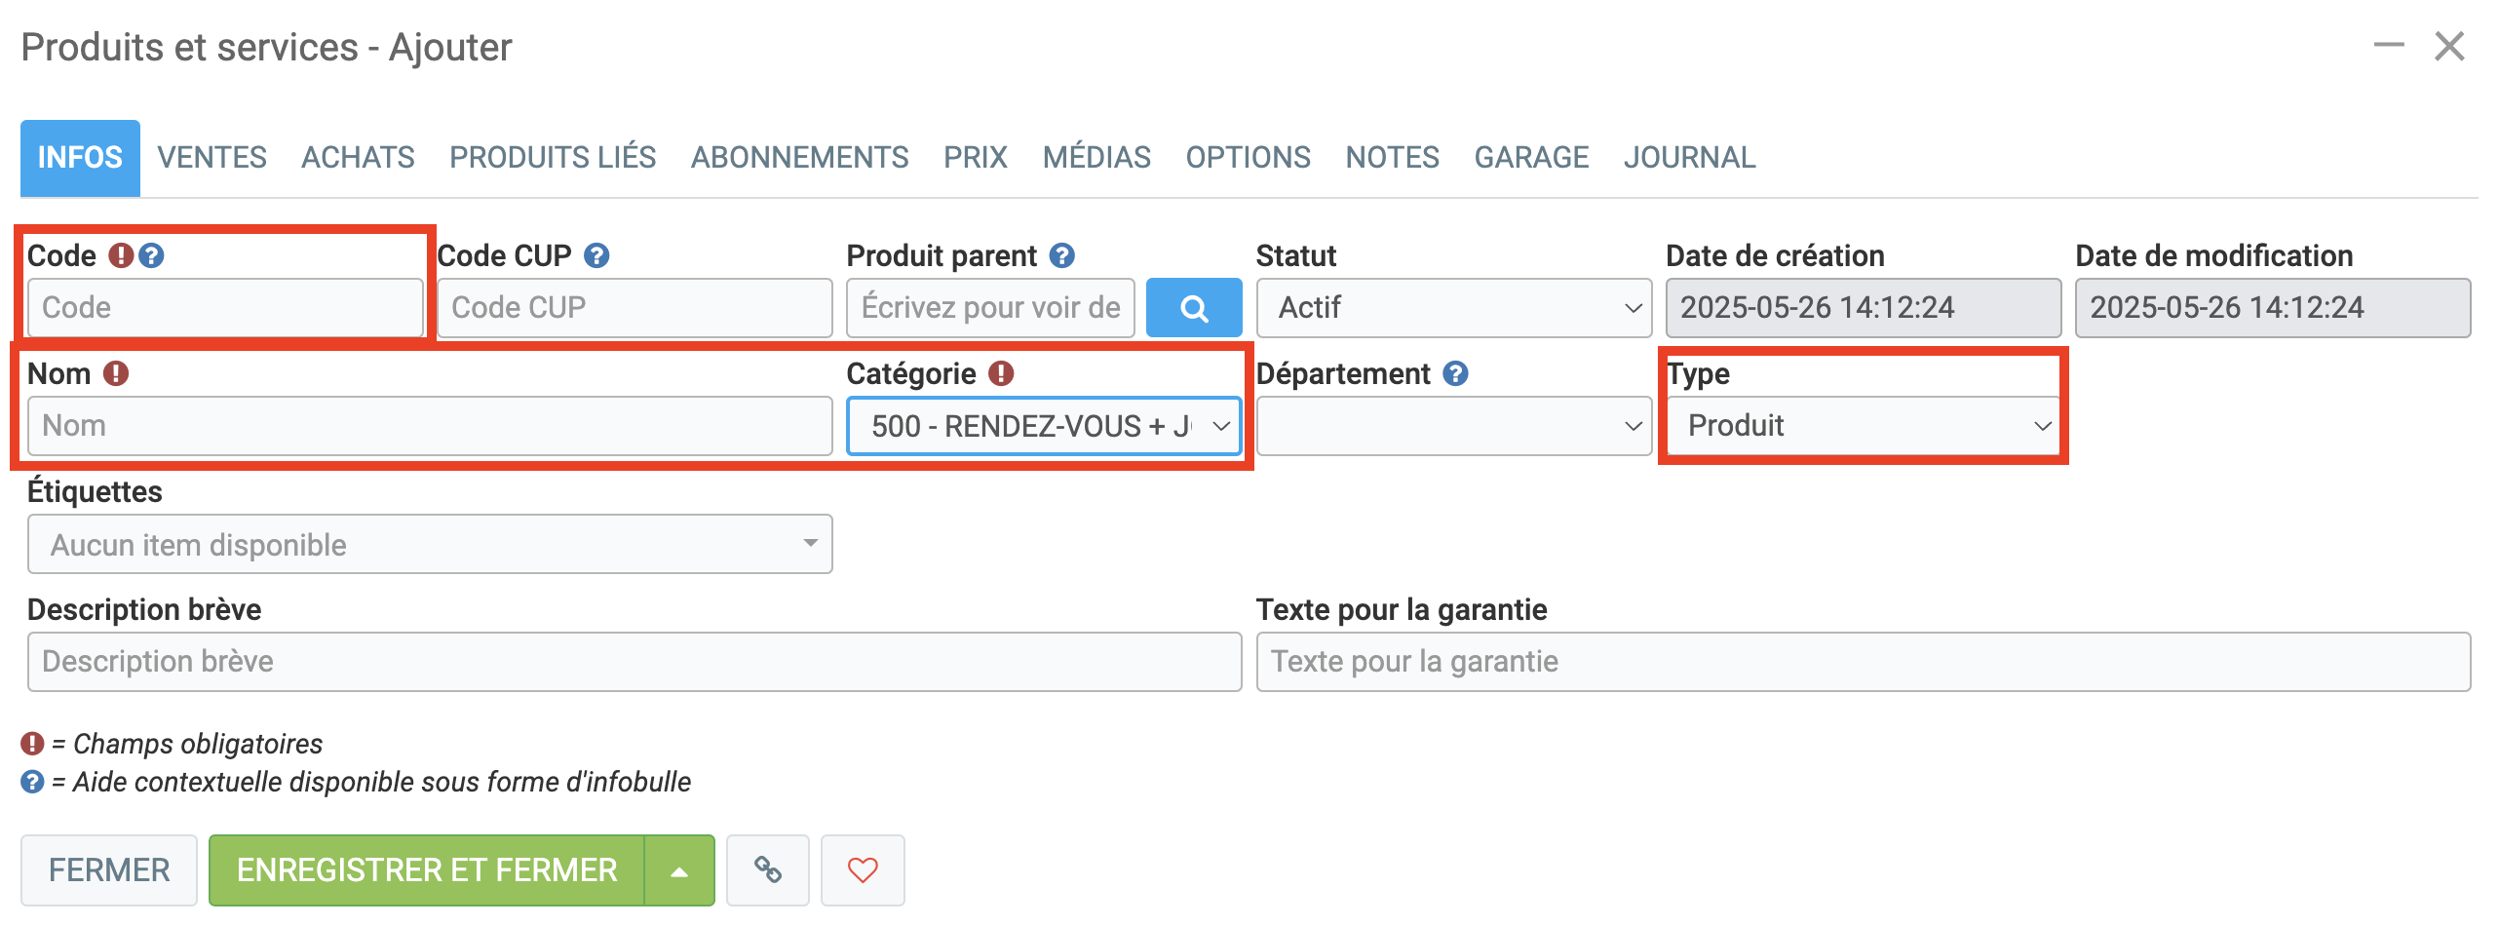
Task: Click the magnifier search button for Produit parent
Action: click(1193, 308)
